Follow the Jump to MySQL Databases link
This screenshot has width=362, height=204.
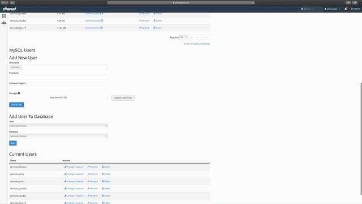[197, 44]
